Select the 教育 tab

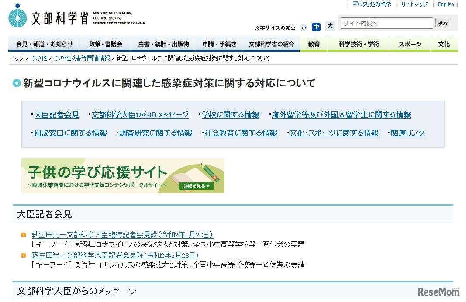314,44
